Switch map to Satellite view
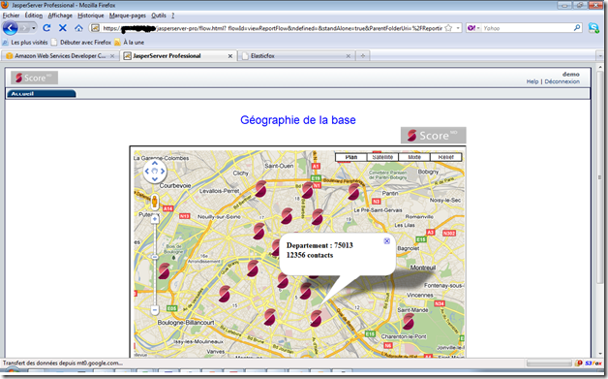Viewport: 608px width, 379px height. click(382, 157)
